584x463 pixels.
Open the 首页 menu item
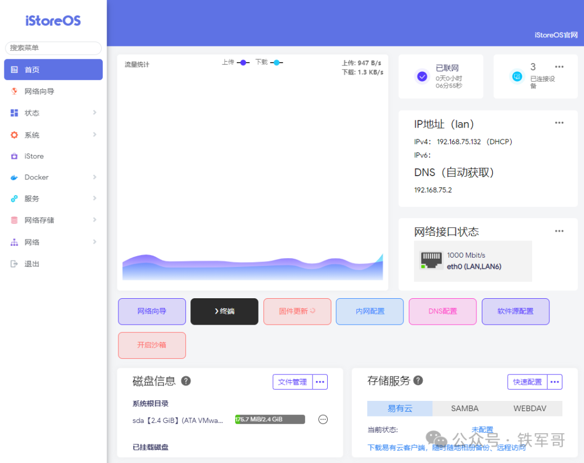pos(53,70)
